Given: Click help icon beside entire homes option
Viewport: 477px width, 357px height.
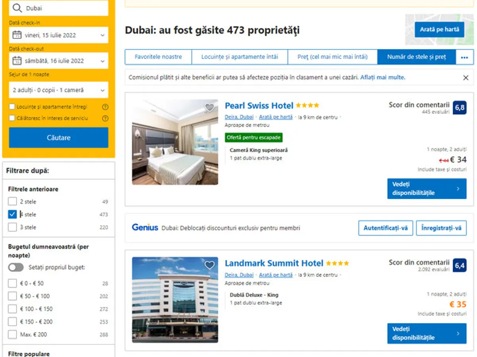Looking at the screenshot, I should (105, 107).
